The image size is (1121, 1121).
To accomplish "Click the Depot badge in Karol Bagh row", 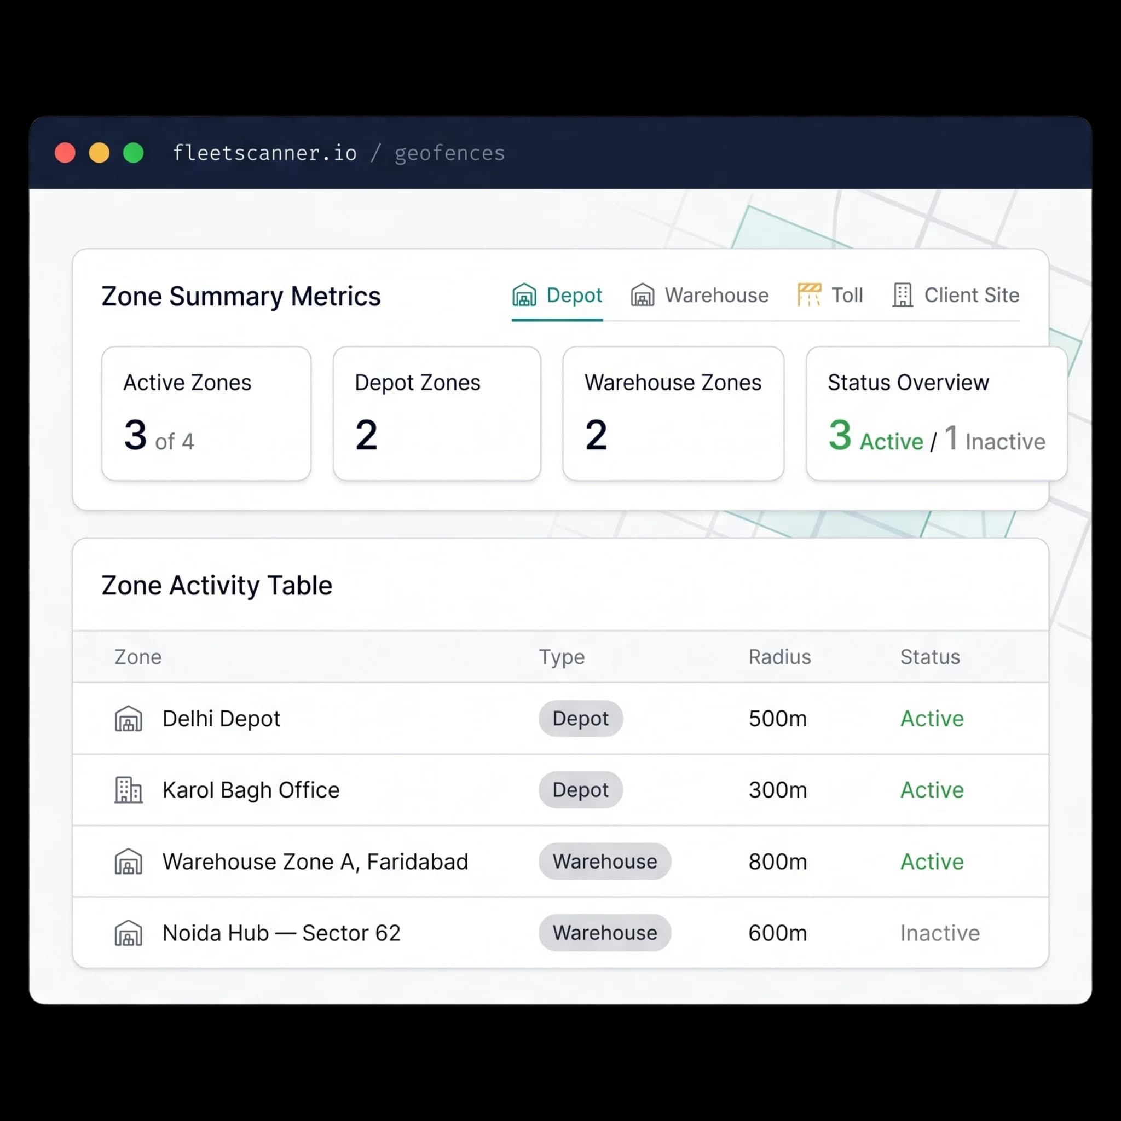I will click(581, 790).
